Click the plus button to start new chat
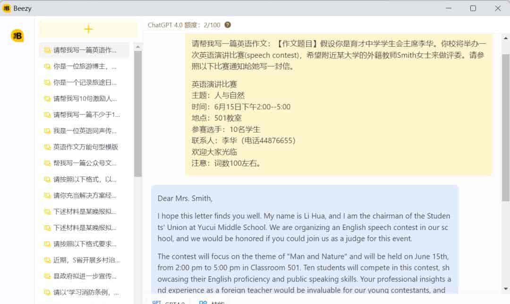The height and width of the screenshot is (304, 510). tap(89, 28)
